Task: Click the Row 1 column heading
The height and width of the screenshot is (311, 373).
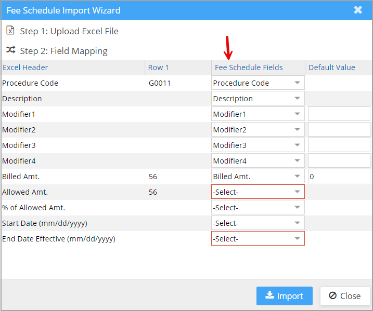Action: pyautogui.click(x=159, y=67)
